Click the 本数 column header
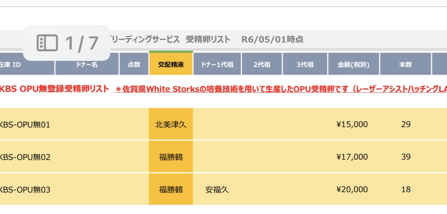This screenshot has height=214, width=447. pyautogui.click(x=405, y=65)
